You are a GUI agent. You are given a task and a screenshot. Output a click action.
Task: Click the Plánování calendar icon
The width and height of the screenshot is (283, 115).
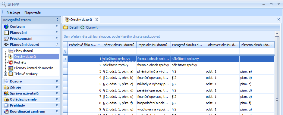6,33
